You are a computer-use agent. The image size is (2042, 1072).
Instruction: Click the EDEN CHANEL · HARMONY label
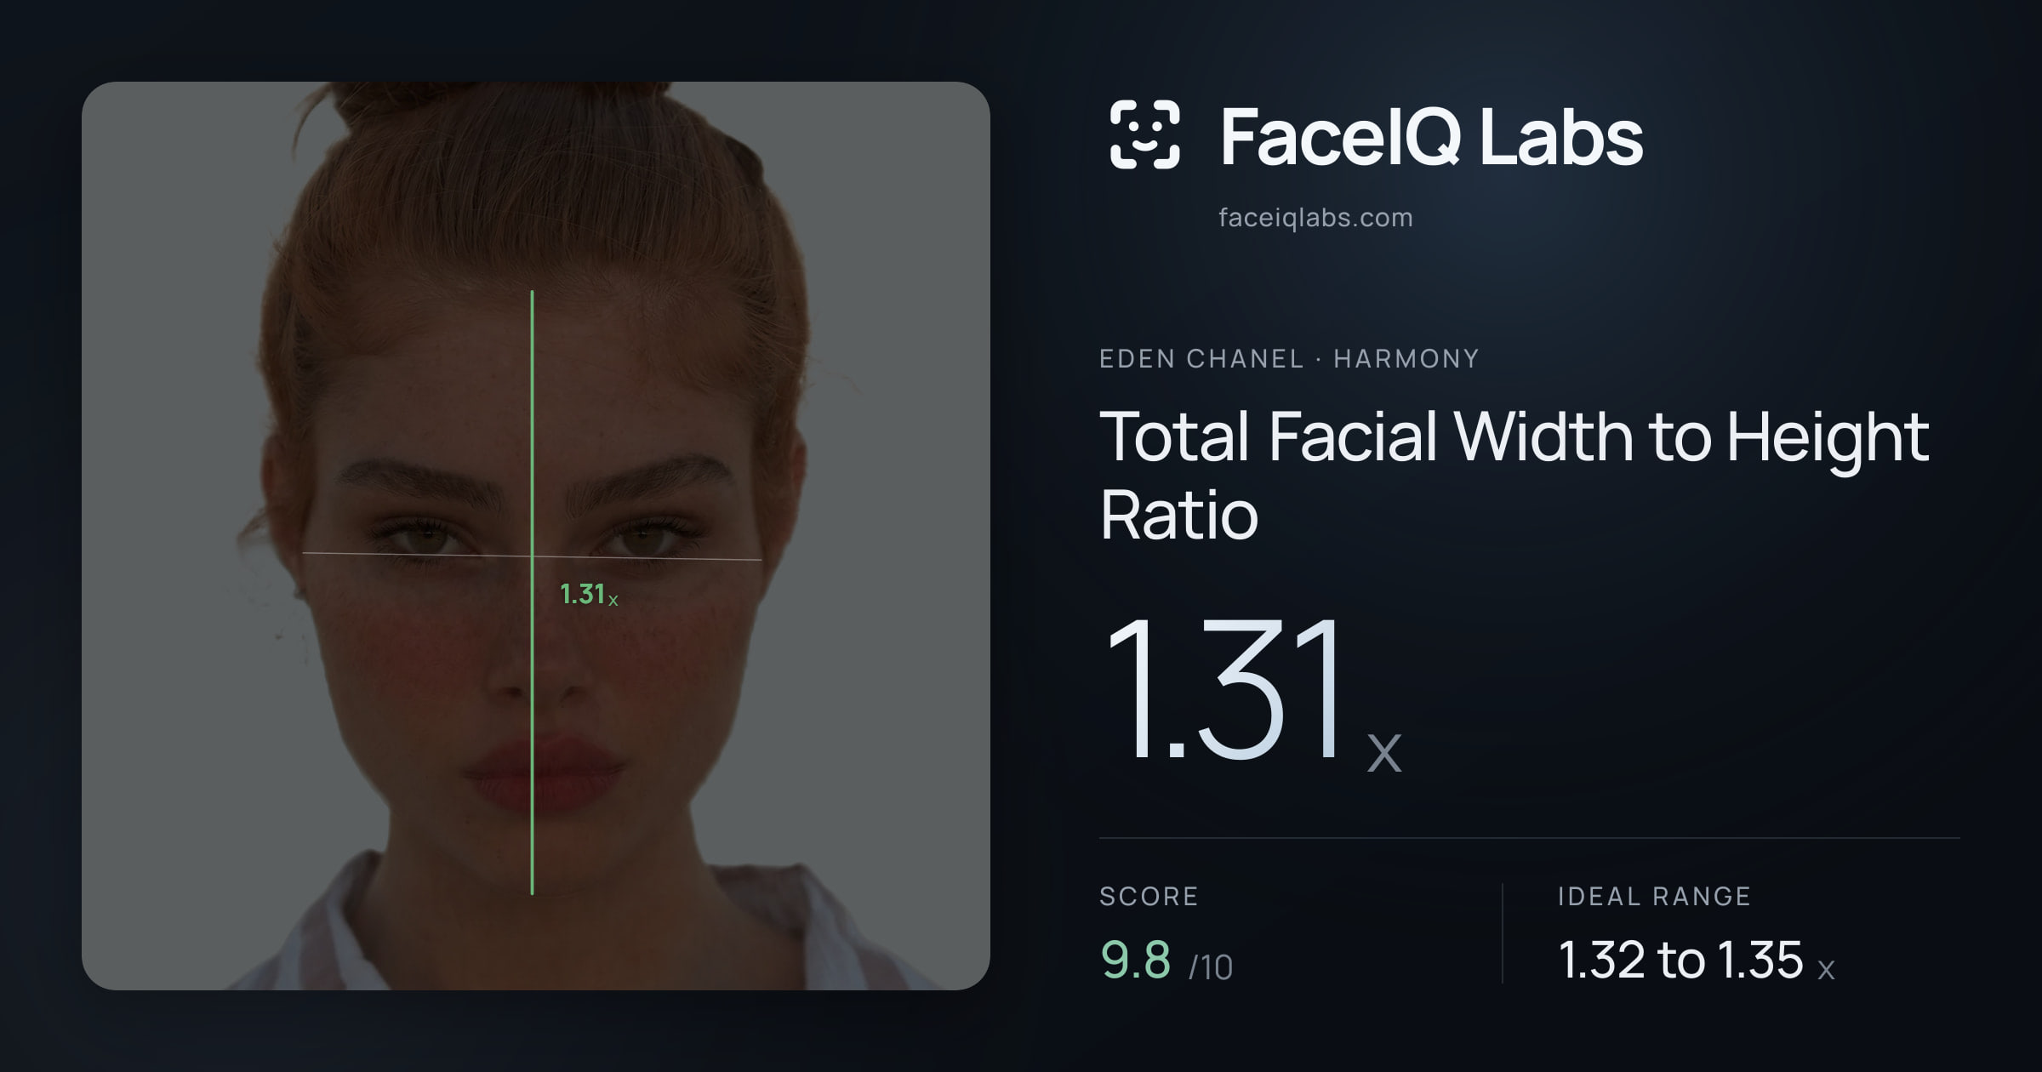point(1289,358)
